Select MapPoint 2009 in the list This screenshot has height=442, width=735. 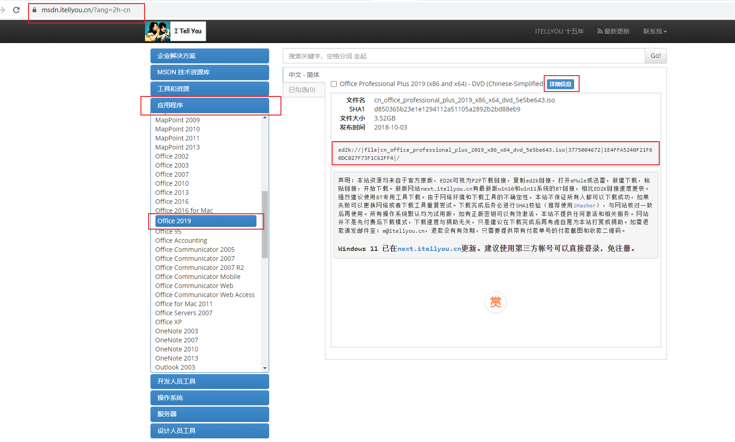click(x=178, y=120)
